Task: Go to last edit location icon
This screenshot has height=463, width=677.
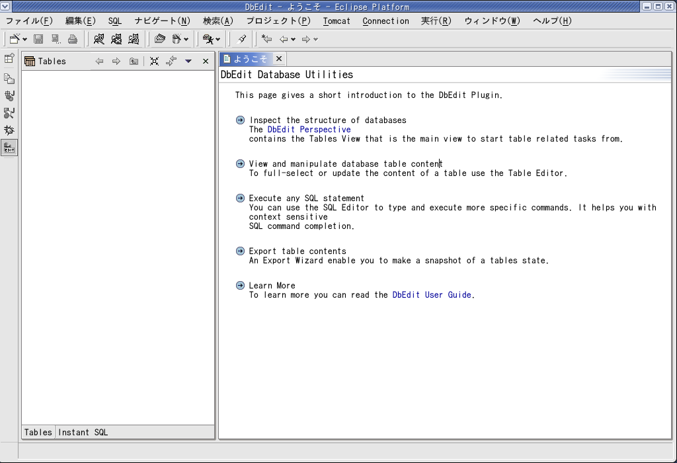Action: click(x=267, y=39)
